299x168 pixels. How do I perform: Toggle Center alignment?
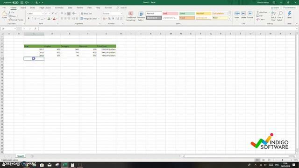pos(65,19)
